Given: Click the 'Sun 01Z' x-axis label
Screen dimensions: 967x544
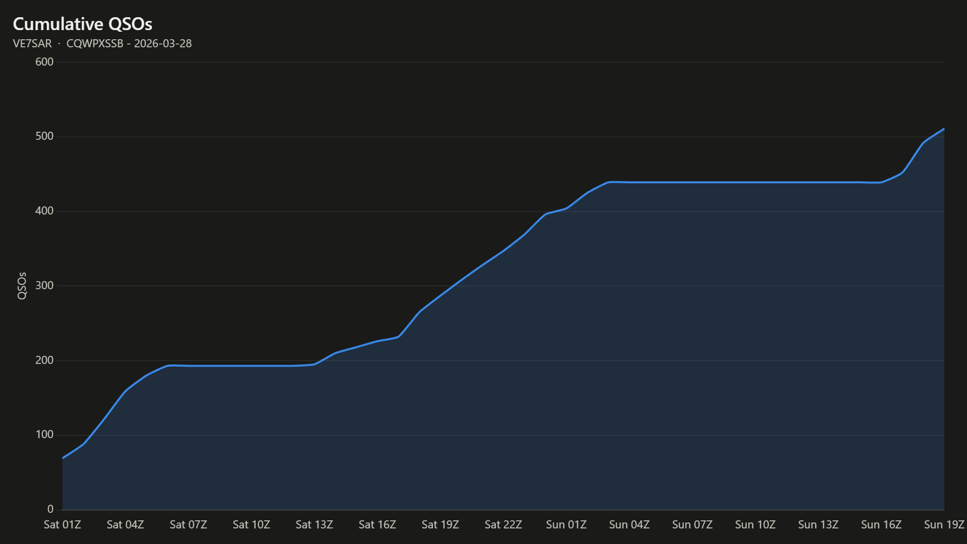Looking at the screenshot, I should 566,525.
